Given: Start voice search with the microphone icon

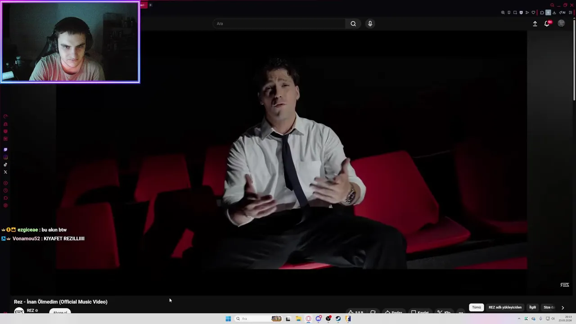Looking at the screenshot, I should click(370, 23).
